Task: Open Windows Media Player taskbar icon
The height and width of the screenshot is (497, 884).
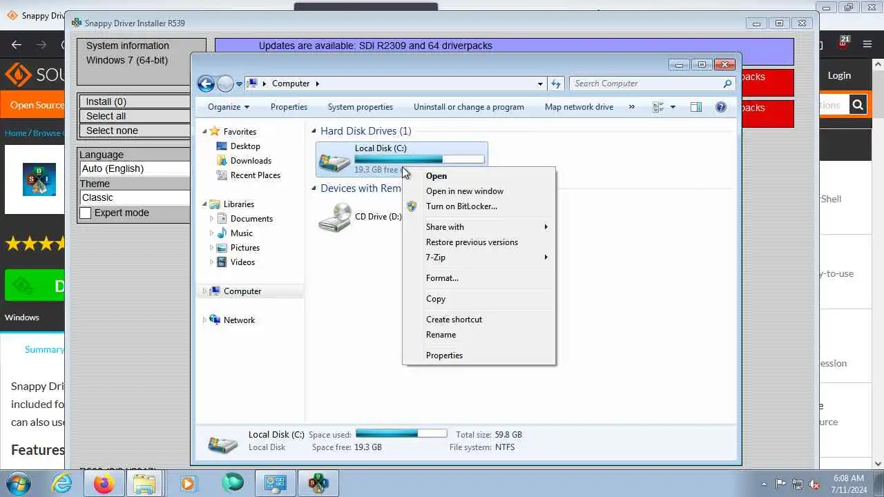Action: click(x=188, y=483)
